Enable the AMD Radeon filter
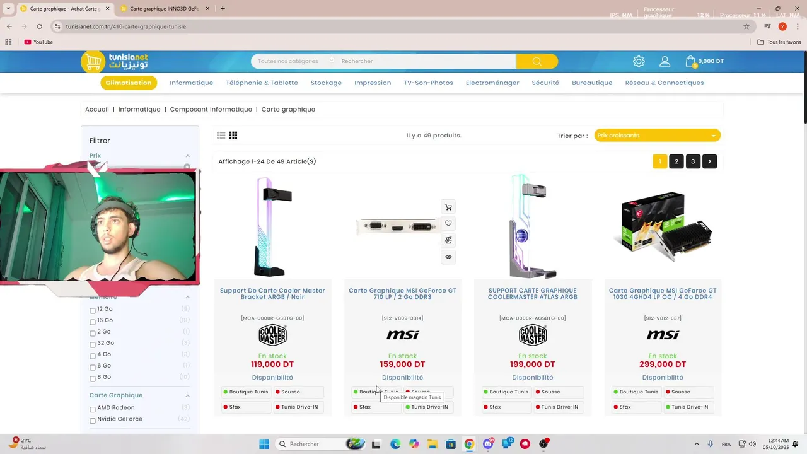Viewport: 807px width, 454px height. click(93, 409)
